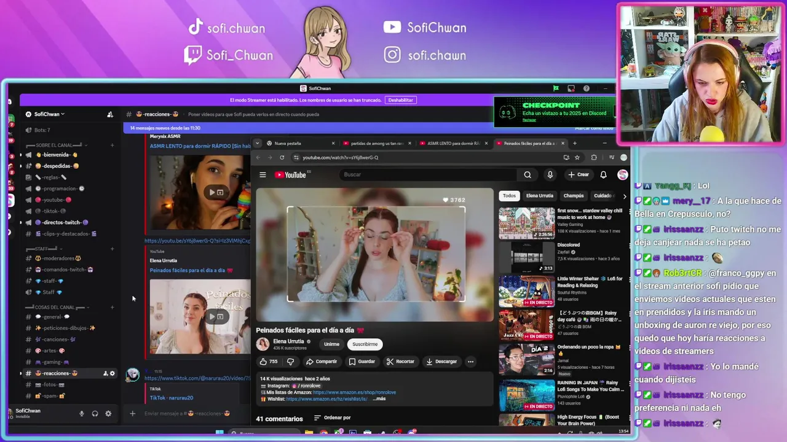This screenshot has width=787, height=442.
Task: Reload the page in Chrome
Action: coord(282,158)
